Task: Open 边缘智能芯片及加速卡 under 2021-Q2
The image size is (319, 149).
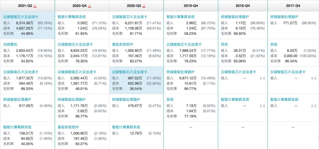Action: point(21,17)
